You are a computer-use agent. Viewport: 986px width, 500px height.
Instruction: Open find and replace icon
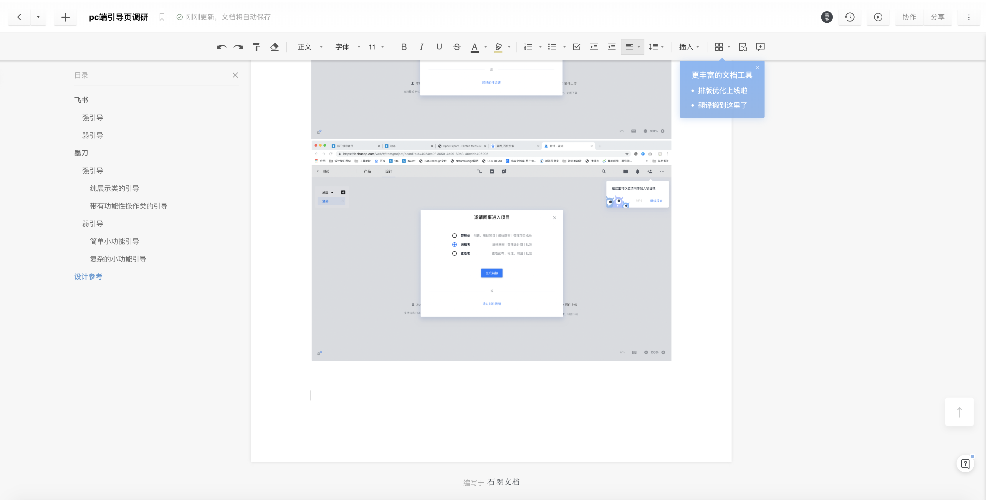click(x=742, y=47)
